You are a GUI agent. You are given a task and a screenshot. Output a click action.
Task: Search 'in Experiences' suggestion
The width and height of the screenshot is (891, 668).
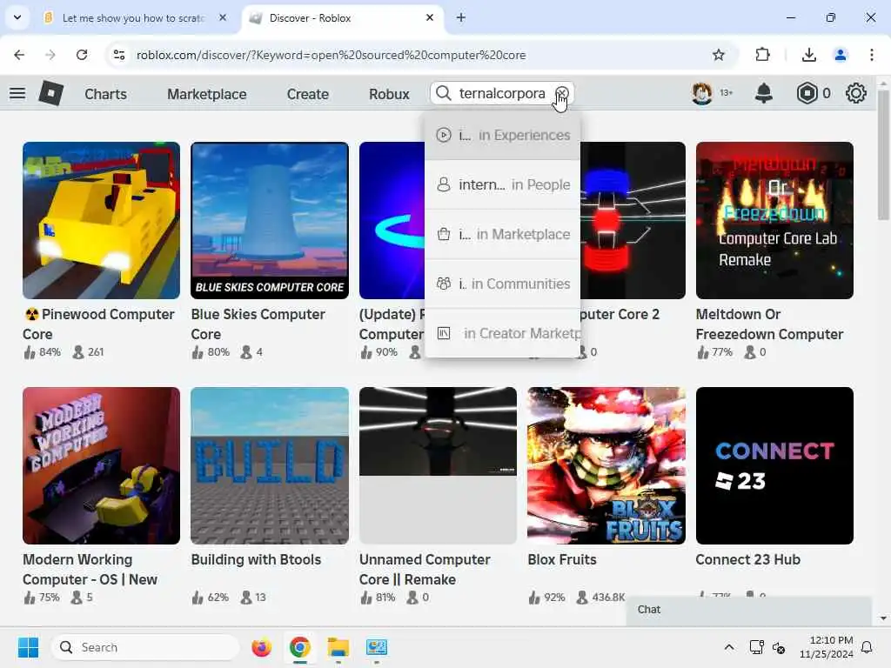pyautogui.click(x=502, y=135)
